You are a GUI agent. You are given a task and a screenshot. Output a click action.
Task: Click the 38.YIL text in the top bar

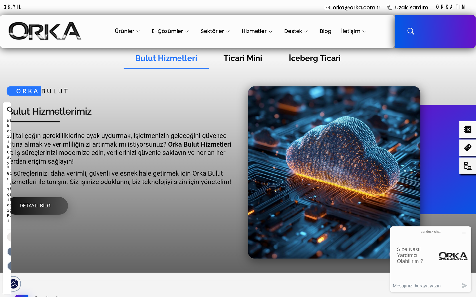tap(13, 7)
